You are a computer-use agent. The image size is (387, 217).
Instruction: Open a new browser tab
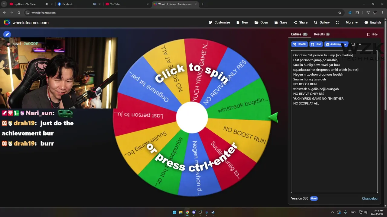(203, 4)
